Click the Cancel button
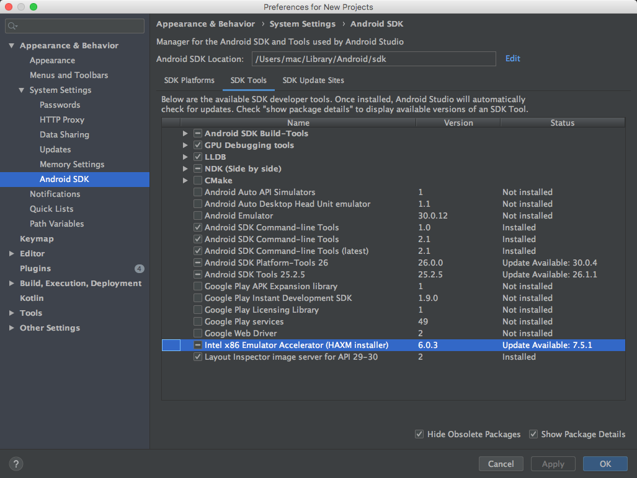The width and height of the screenshot is (637, 478). [501, 464]
